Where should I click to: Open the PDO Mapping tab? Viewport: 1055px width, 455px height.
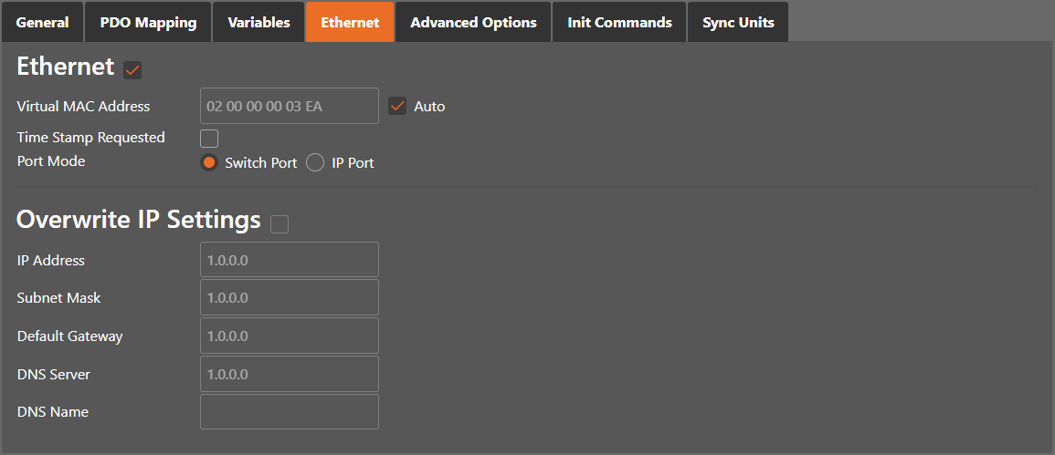click(x=148, y=22)
